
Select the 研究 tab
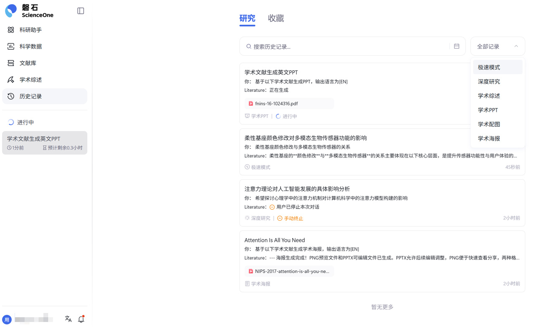click(x=247, y=18)
